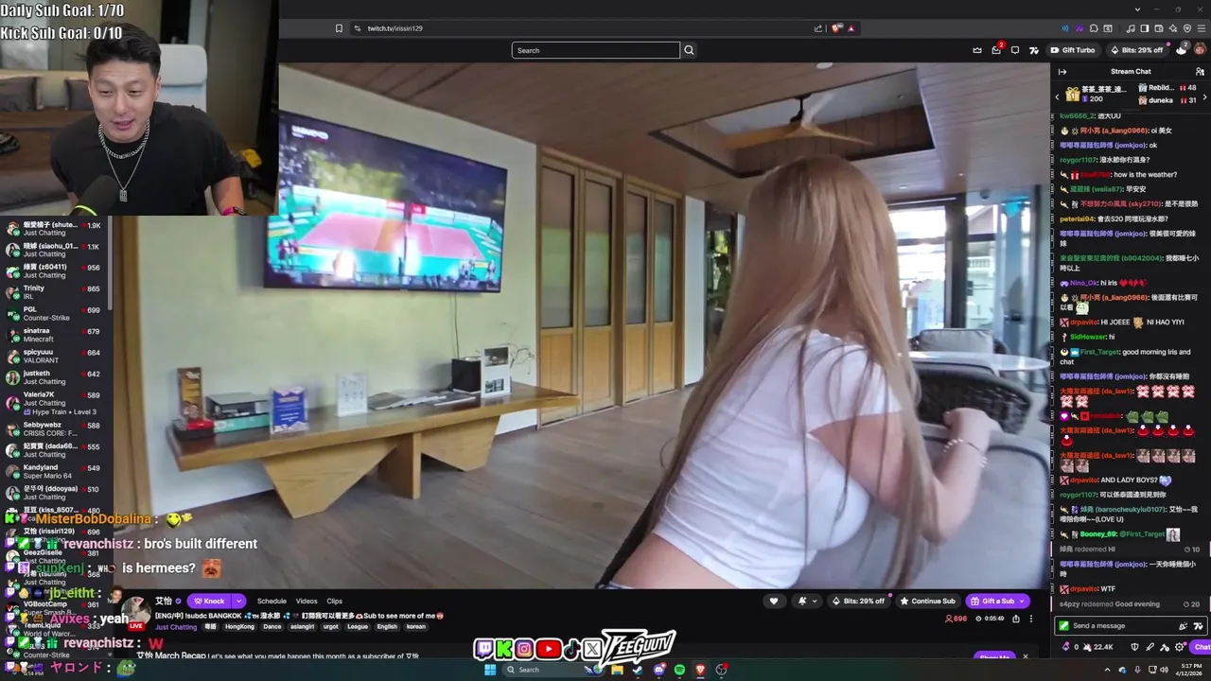Click the Bits: 29% off top-bar button

pos(1136,50)
